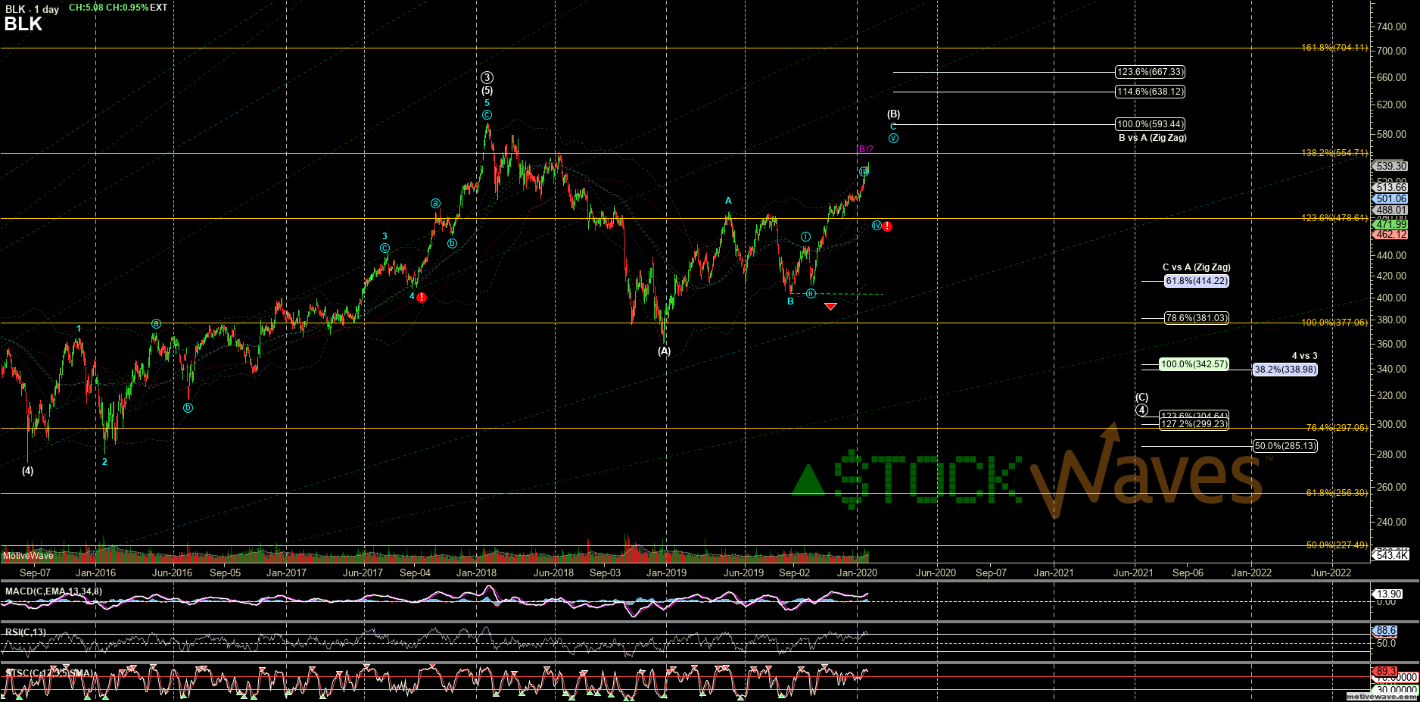
Task: Click the blue 501.06 price axis tag
Action: (1391, 199)
